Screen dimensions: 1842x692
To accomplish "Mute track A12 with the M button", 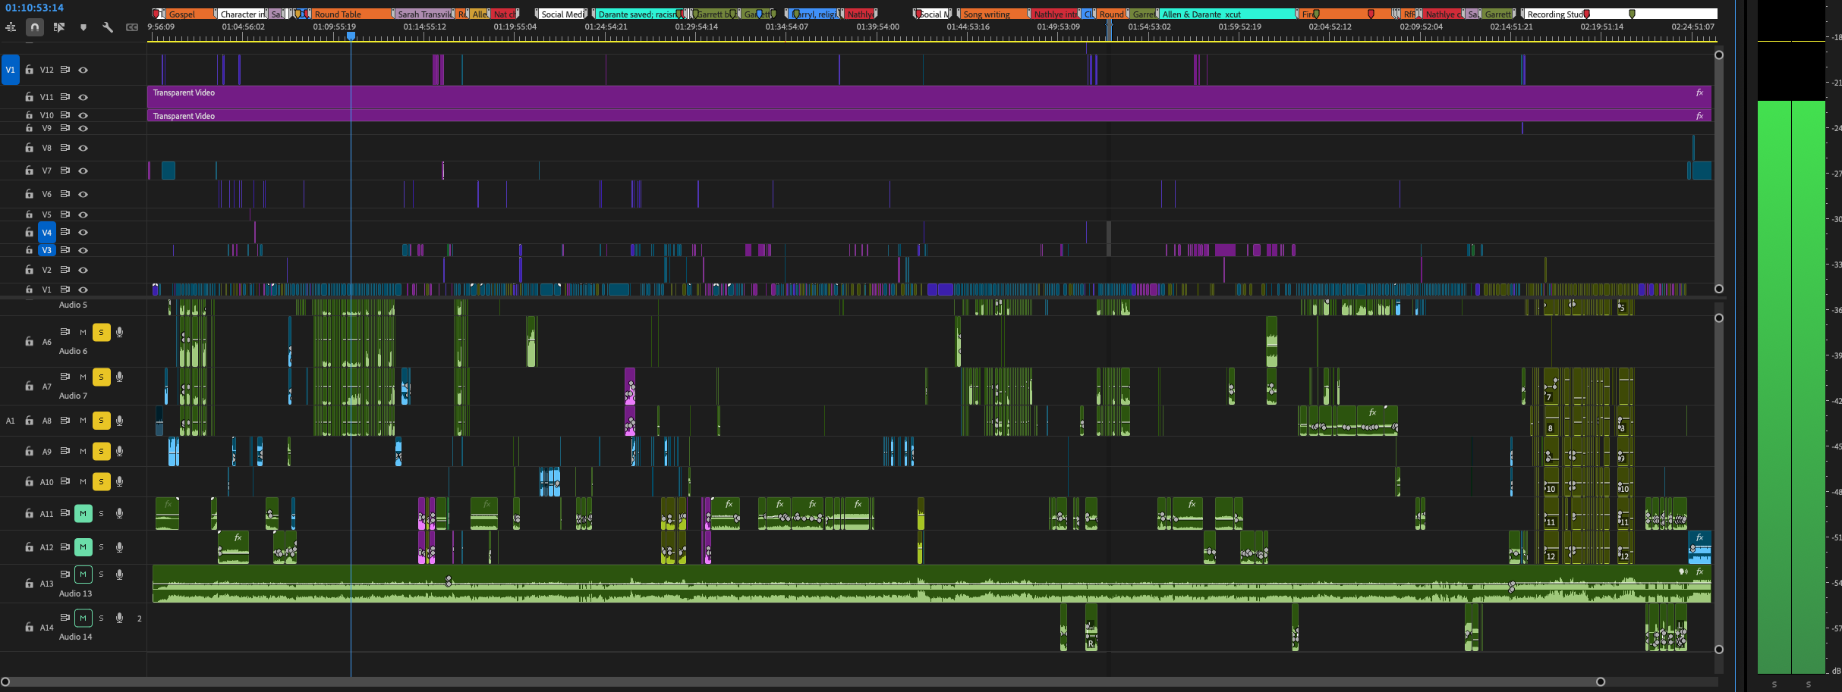I will pos(83,546).
